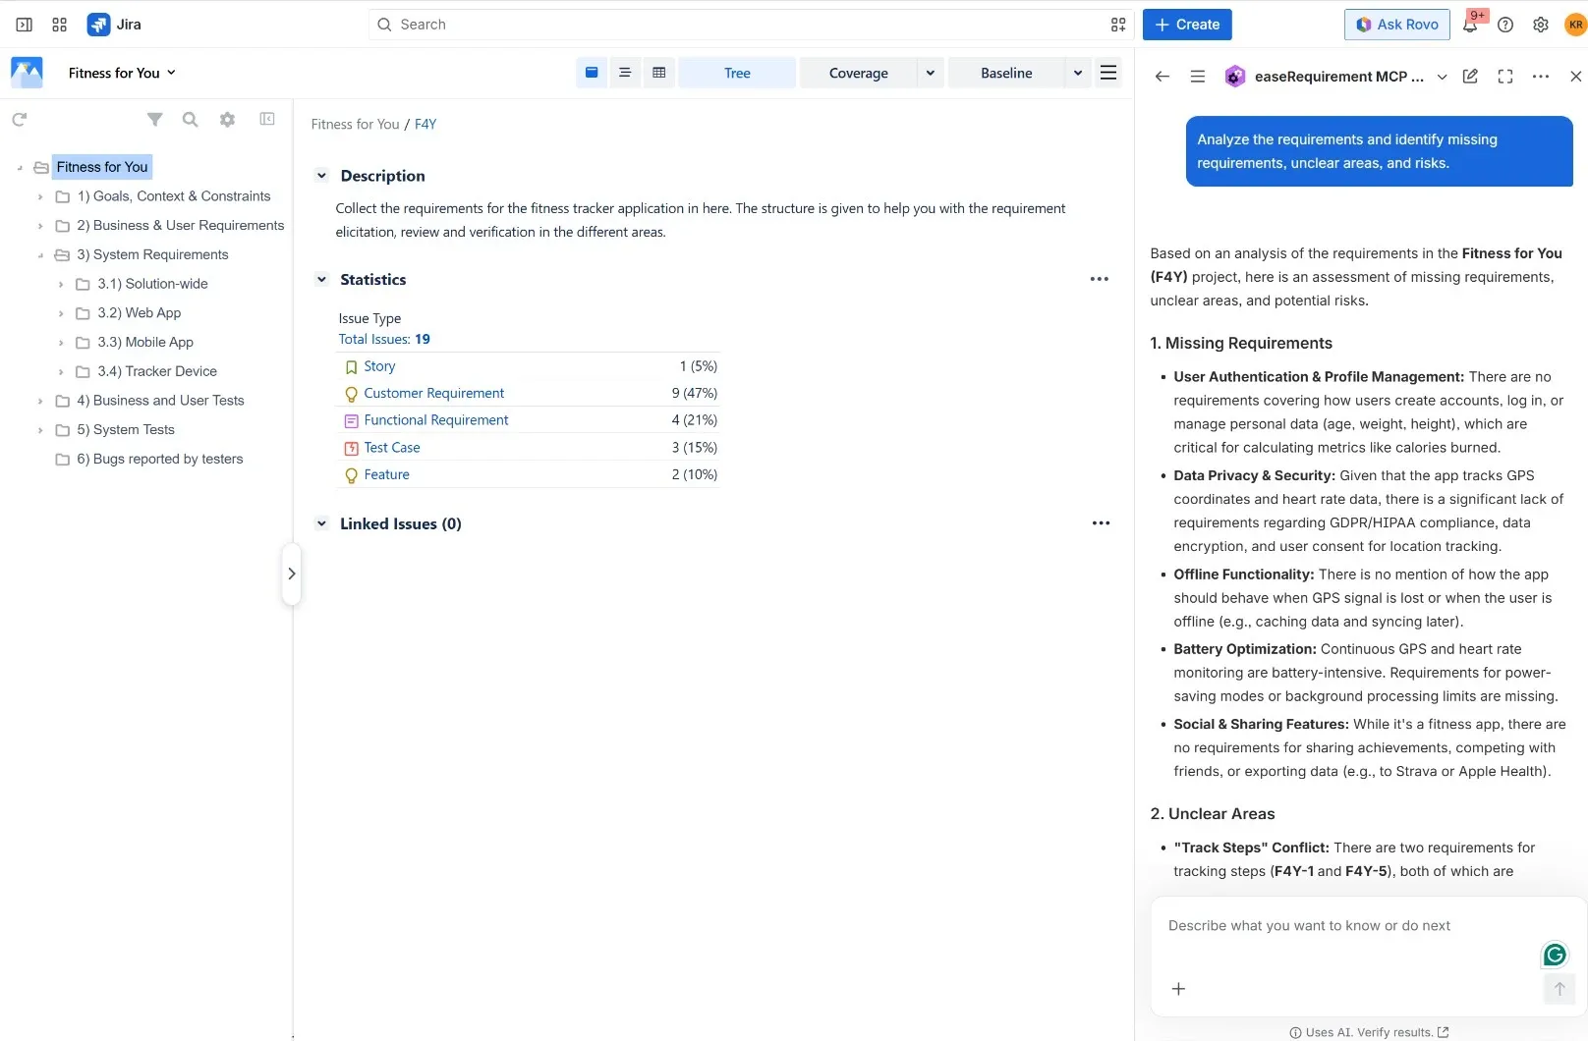
Task: Open Statistics section more options
Action: point(1100,280)
